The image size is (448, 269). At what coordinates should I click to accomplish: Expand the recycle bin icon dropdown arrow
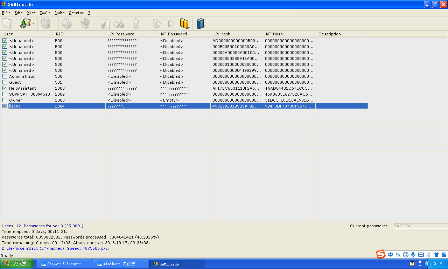point(94,23)
